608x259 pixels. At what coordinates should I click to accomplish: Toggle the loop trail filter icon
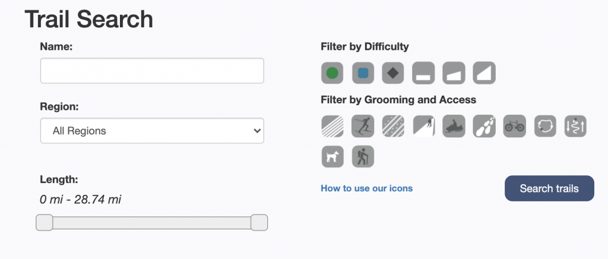(545, 126)
